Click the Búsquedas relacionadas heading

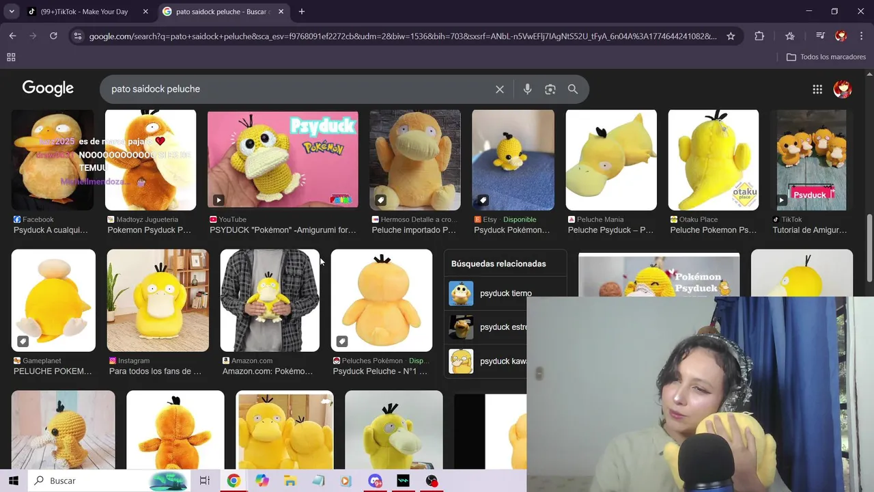coord(498,264)
